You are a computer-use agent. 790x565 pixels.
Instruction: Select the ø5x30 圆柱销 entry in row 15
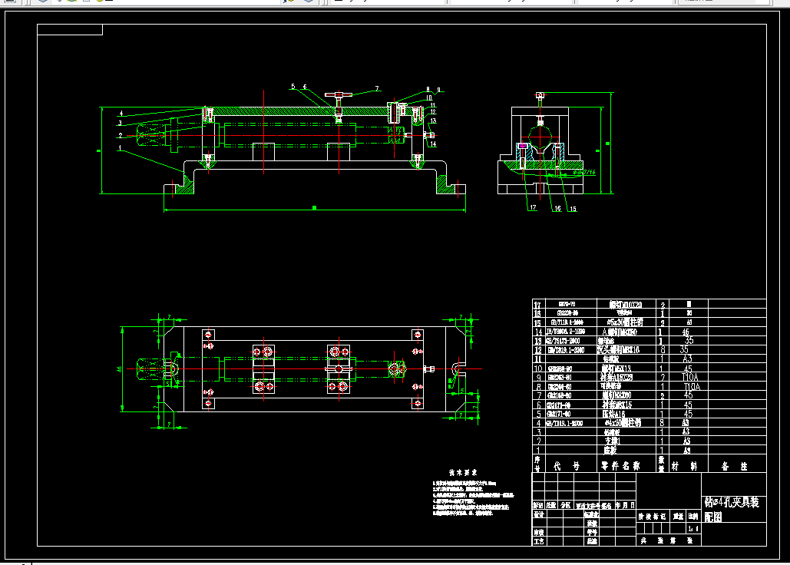pyautogui.click(x=625, y=322)
